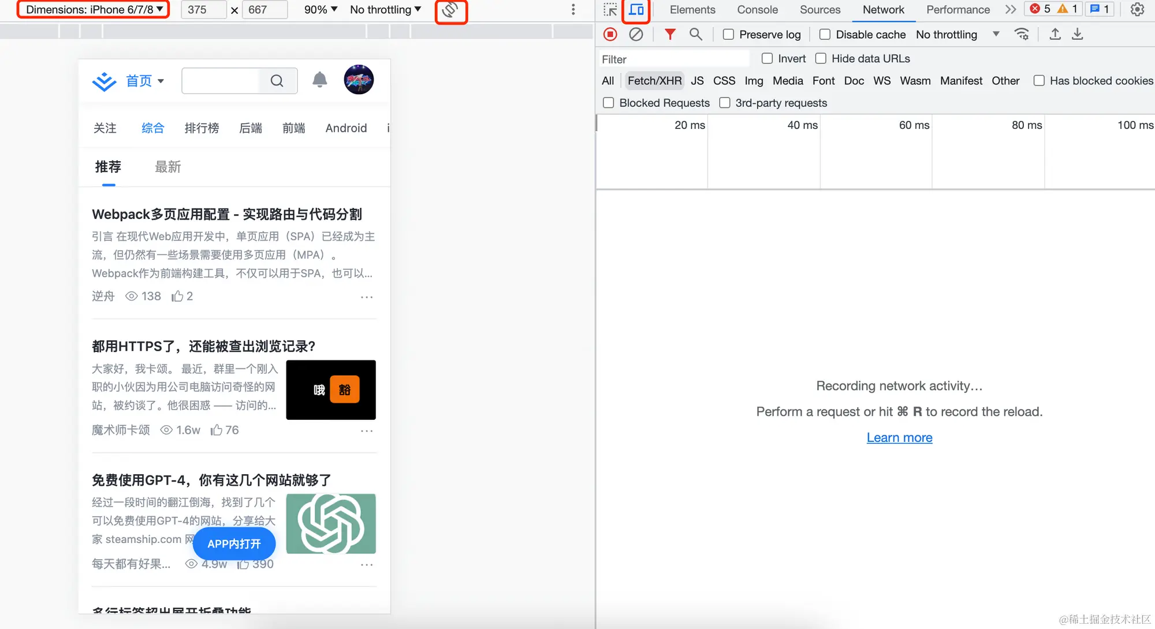The width and height of the screenshot is (1155, 629).
Task: Toggle the network filter funnel icon
Action: (x=670, y=35)
